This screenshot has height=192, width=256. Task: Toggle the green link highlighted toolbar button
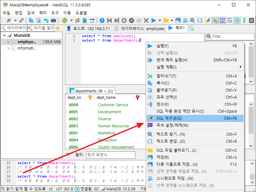coord(237,20)
